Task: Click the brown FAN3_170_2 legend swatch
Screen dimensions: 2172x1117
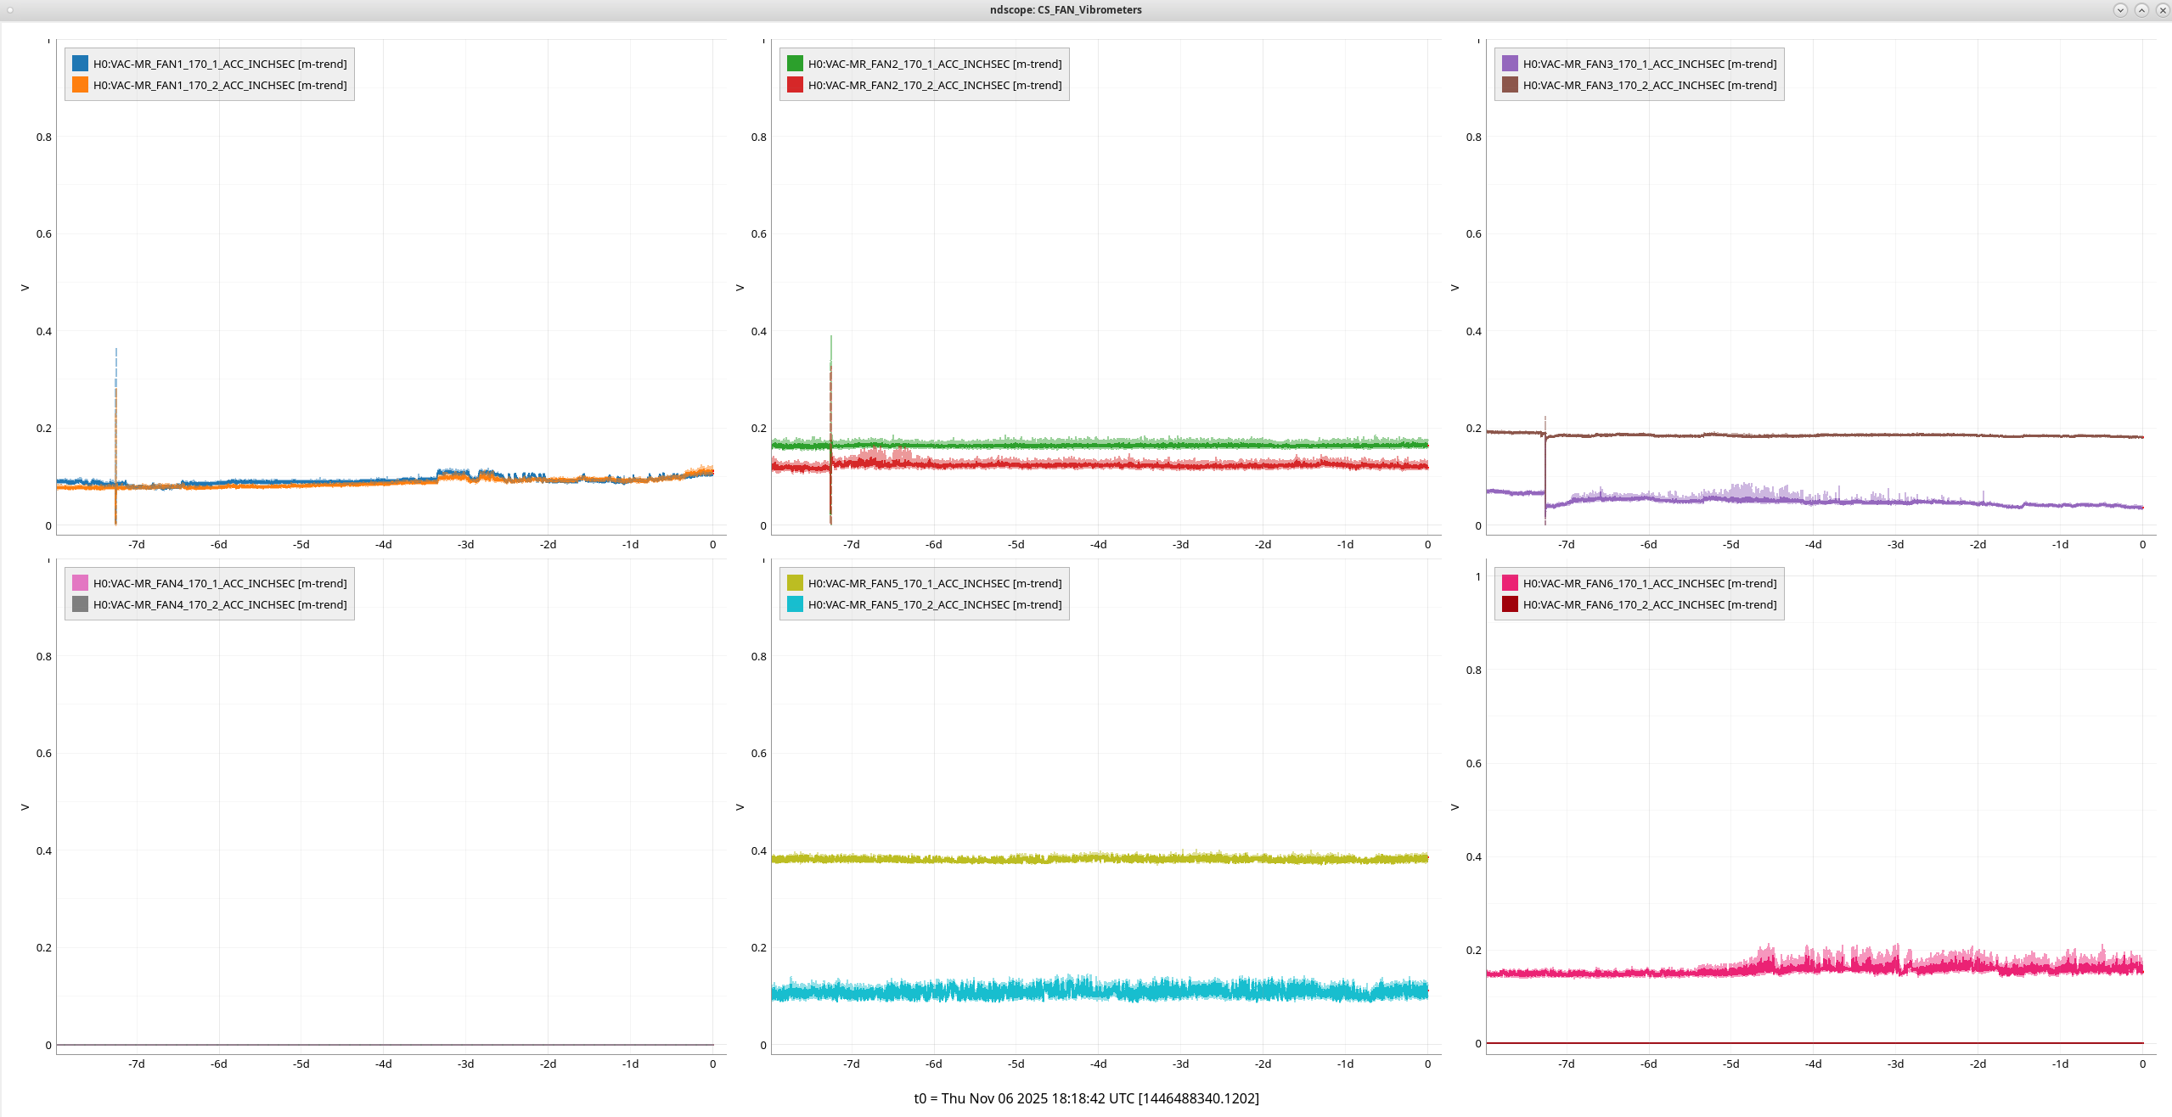Action: point(1510,85)
